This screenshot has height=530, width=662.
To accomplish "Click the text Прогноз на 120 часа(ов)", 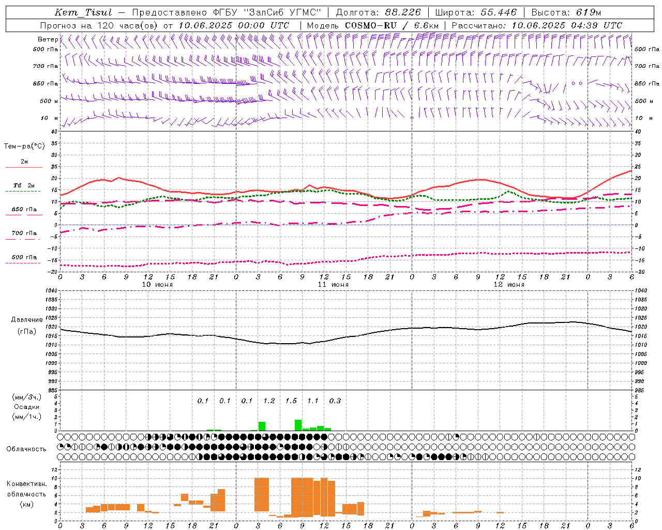I will tap(99, 25).
